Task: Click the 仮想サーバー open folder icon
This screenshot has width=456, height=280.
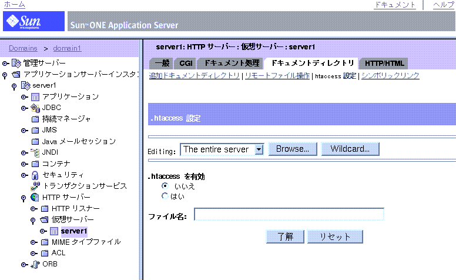Action: click(45, 219)
